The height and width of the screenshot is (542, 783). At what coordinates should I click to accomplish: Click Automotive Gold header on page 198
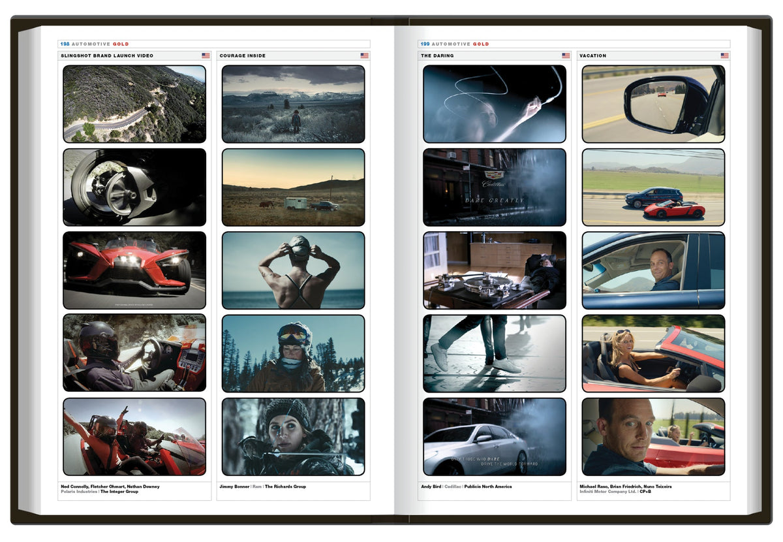pyautogui.click(x=100, y=44)
